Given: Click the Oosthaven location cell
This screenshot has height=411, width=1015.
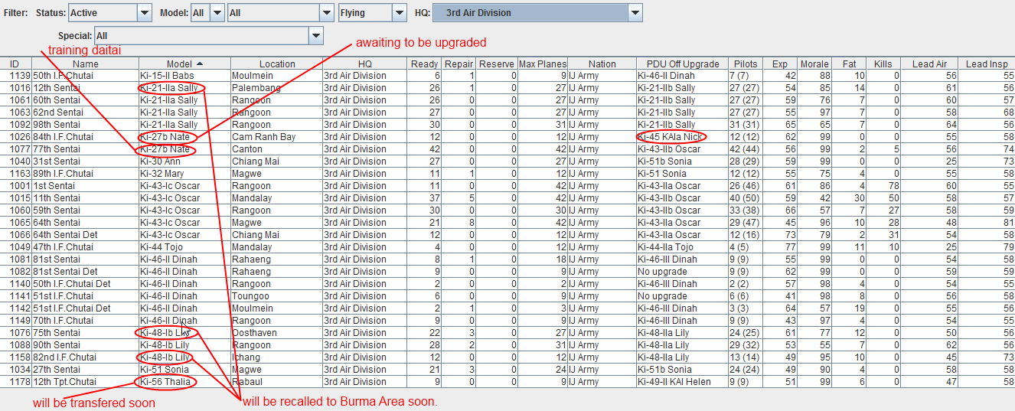Looking at the screenshot, I should (276, 333).
